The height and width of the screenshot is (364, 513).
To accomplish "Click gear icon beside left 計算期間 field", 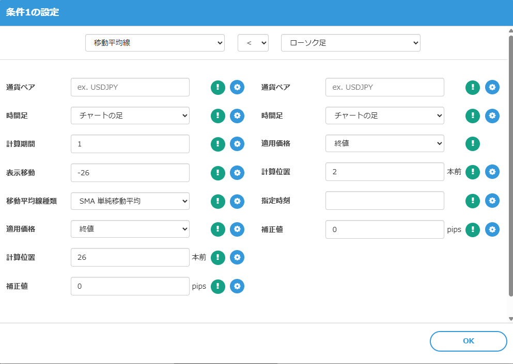I will point(237,144).
